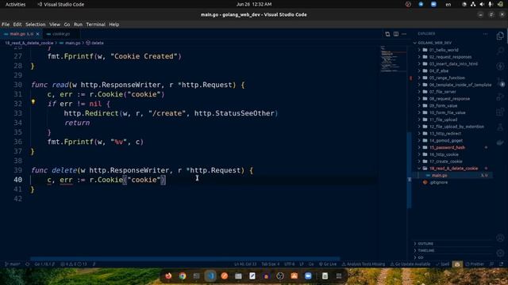This screenshot has height=285, width=508.
Task: Open Postman from the dock
Action: [x=224, y=275]
